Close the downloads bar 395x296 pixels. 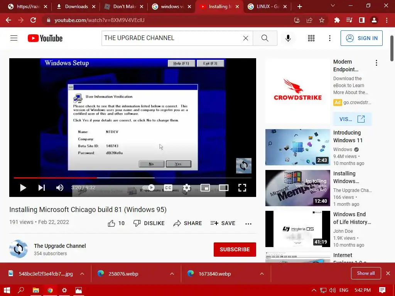(388, 273)
